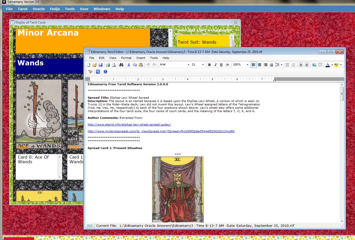Open the Word Editor Format menu

point(126,58)
